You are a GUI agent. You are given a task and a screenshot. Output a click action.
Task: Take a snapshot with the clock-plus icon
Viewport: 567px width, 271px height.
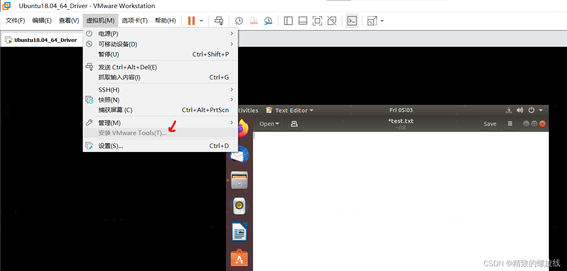coord(239,21)
